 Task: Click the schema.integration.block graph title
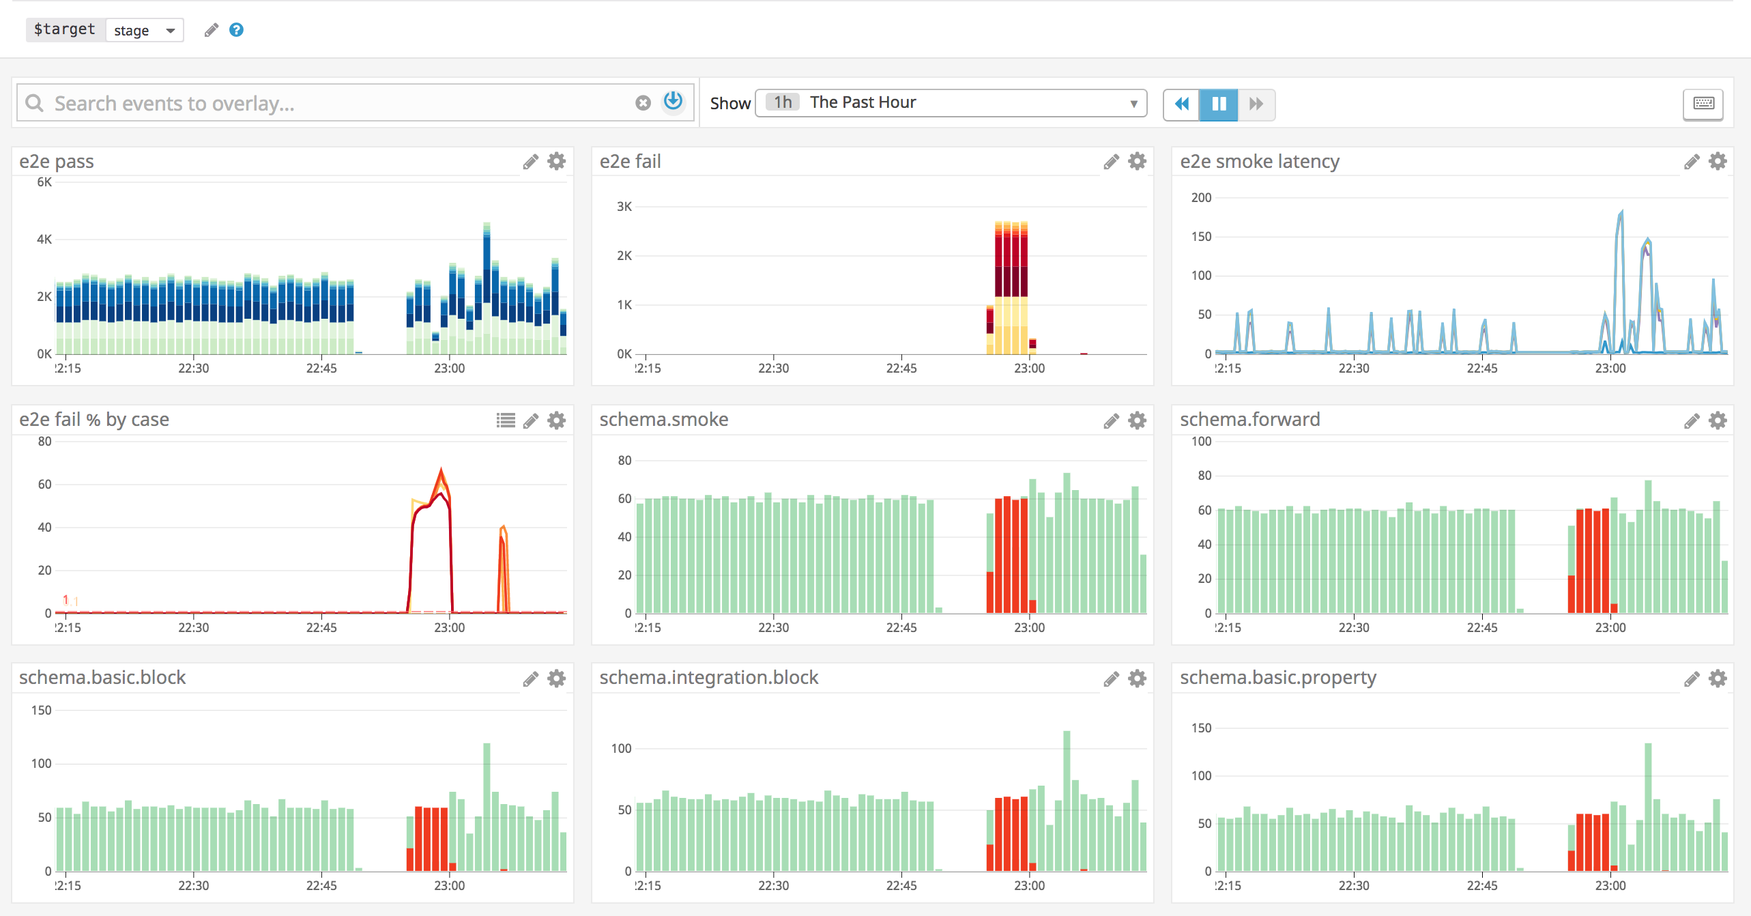pos(708,677)
